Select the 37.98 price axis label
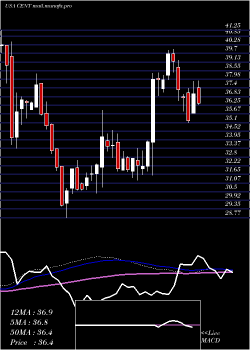 tap(232, 74)
